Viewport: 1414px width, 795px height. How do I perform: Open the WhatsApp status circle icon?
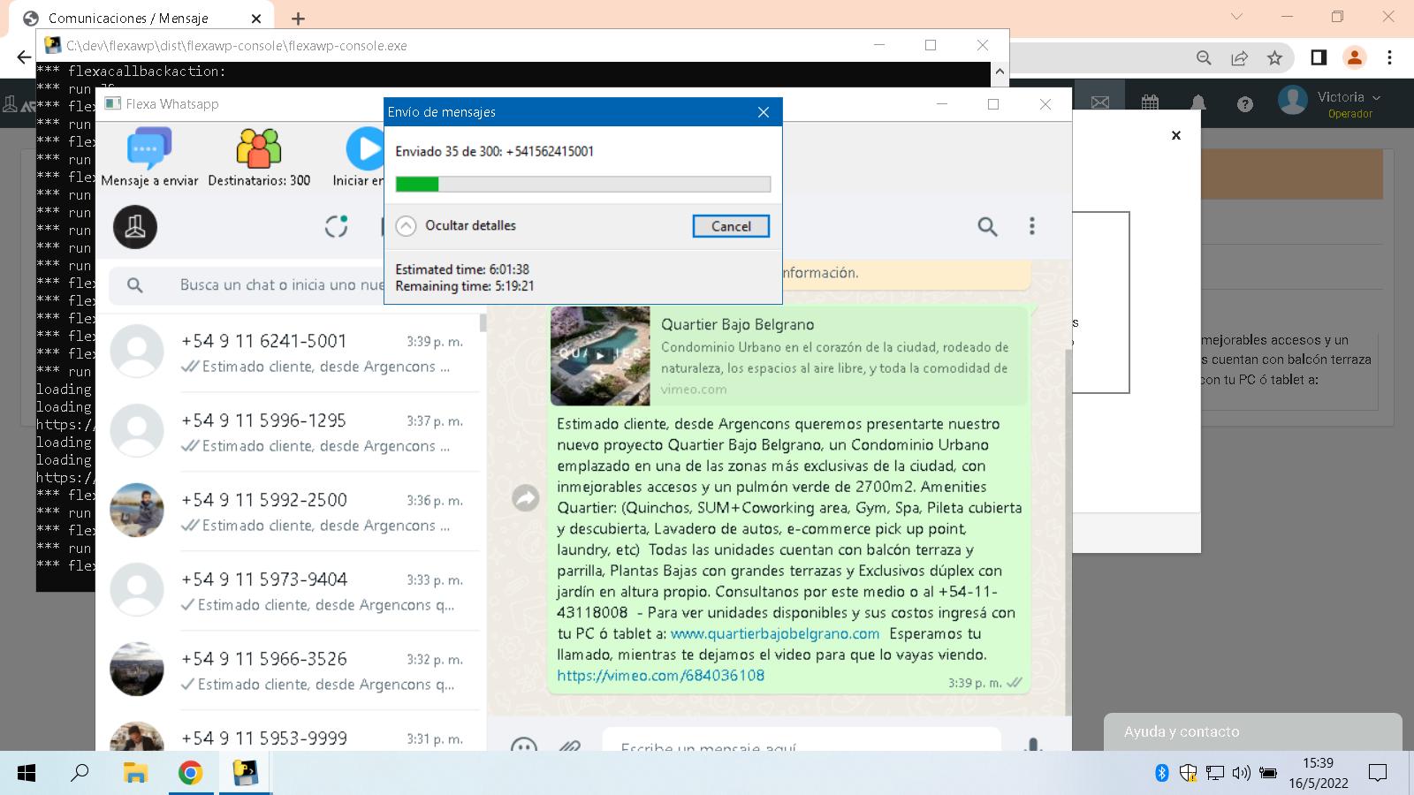pos(336,226)
